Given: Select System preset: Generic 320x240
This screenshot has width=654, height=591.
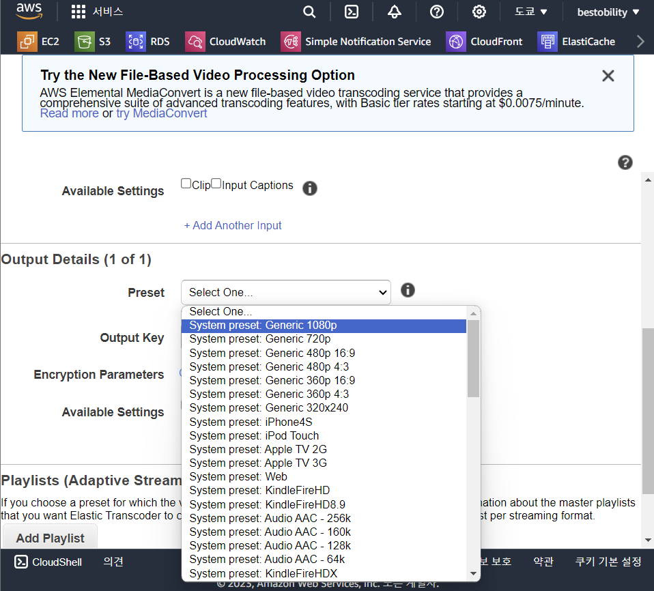Looking at the screenshot, I should click(x=324, y=408).
